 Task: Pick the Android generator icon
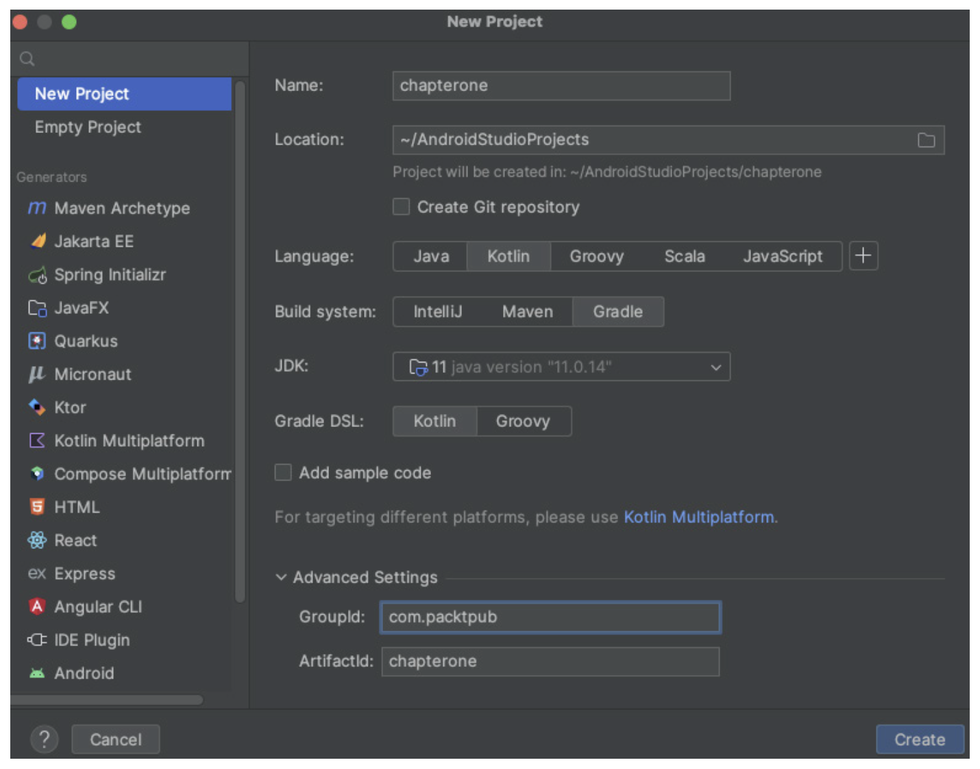coord(37,673)
